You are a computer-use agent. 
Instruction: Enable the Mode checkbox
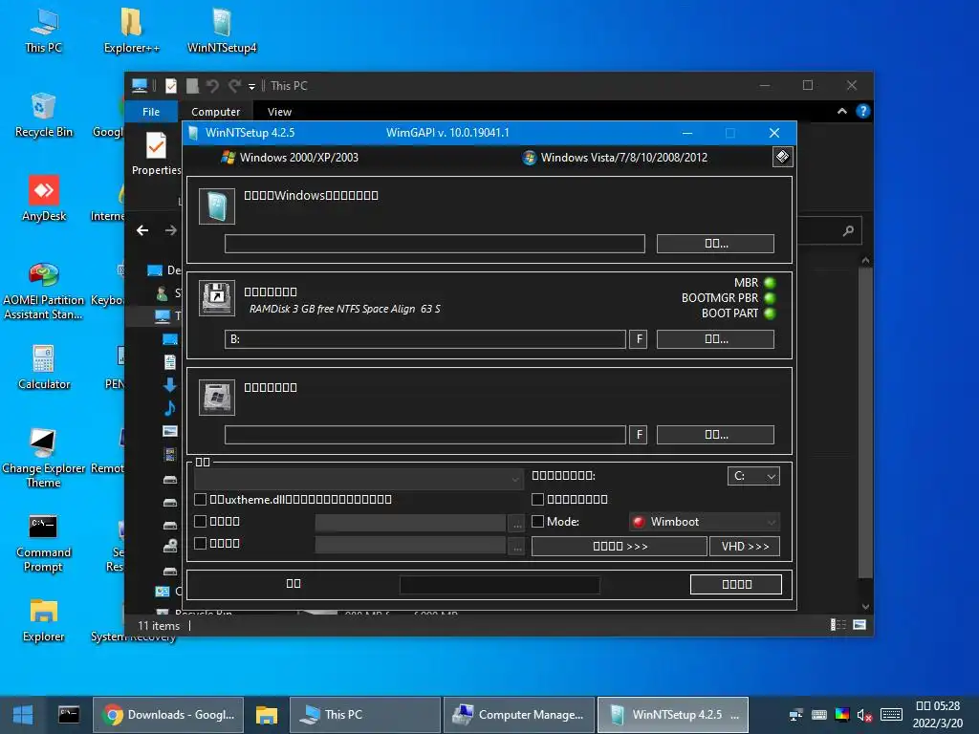[537, 521]
